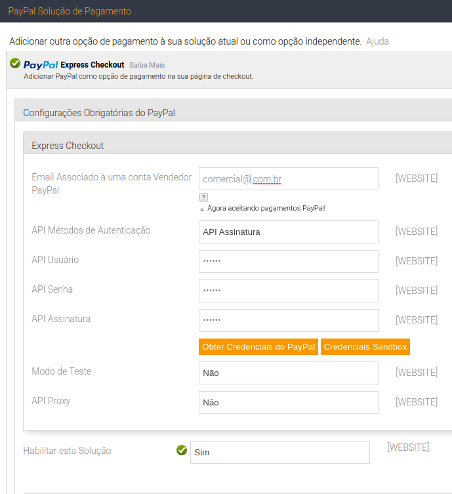Focus the API Usuário password field
The height and width of the screenshot is (494, 452).
point(289,262)
